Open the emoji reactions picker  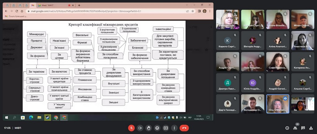click(157, 128)
